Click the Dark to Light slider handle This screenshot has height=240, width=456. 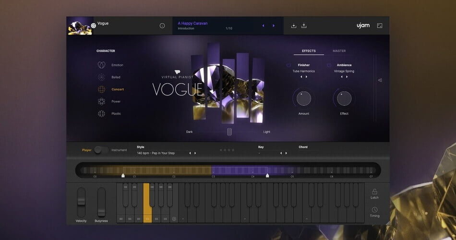229,132
